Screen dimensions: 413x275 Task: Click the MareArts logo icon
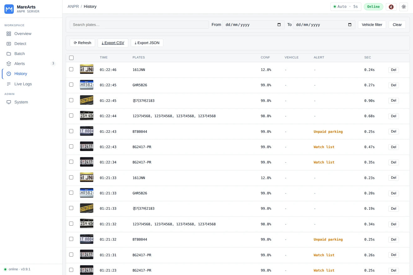click(x=9, y=9)
